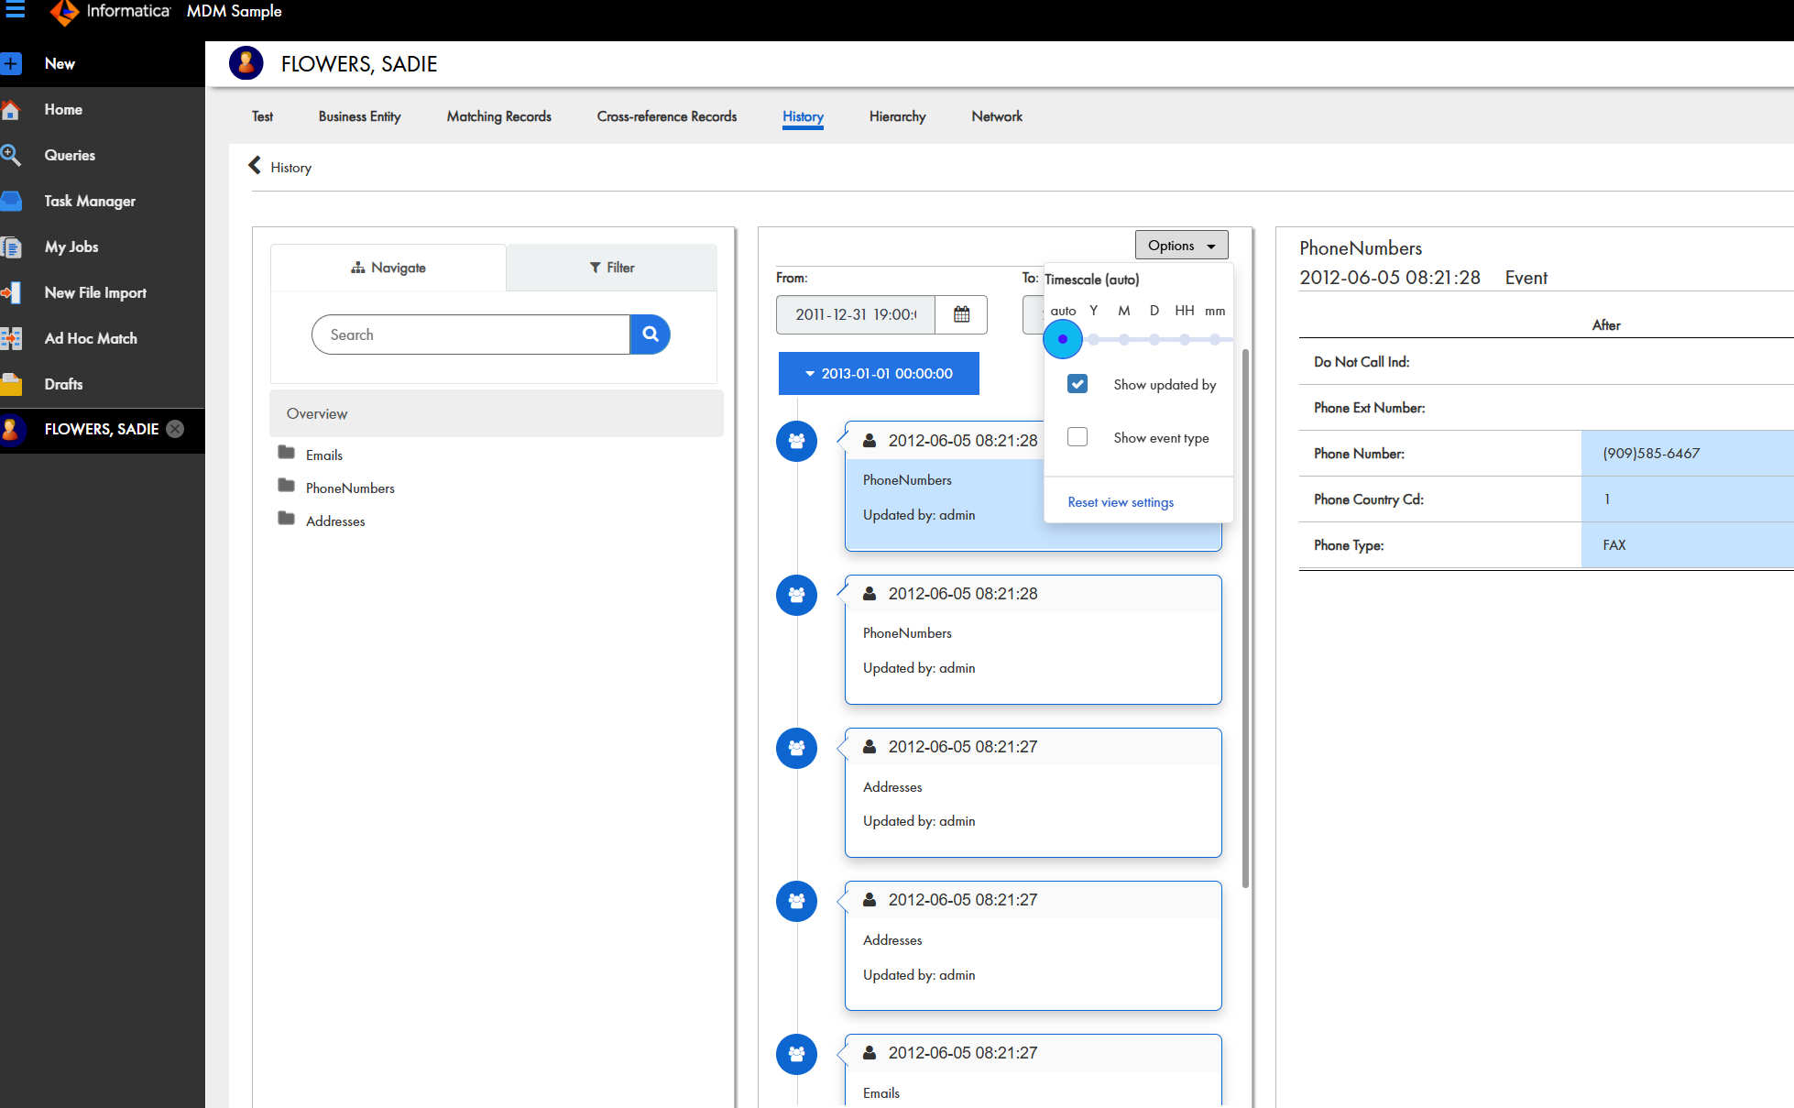Open Cross-reference Records tab
The height and width of the screenshot is (1108, 1794).
(x=667, y=116)
